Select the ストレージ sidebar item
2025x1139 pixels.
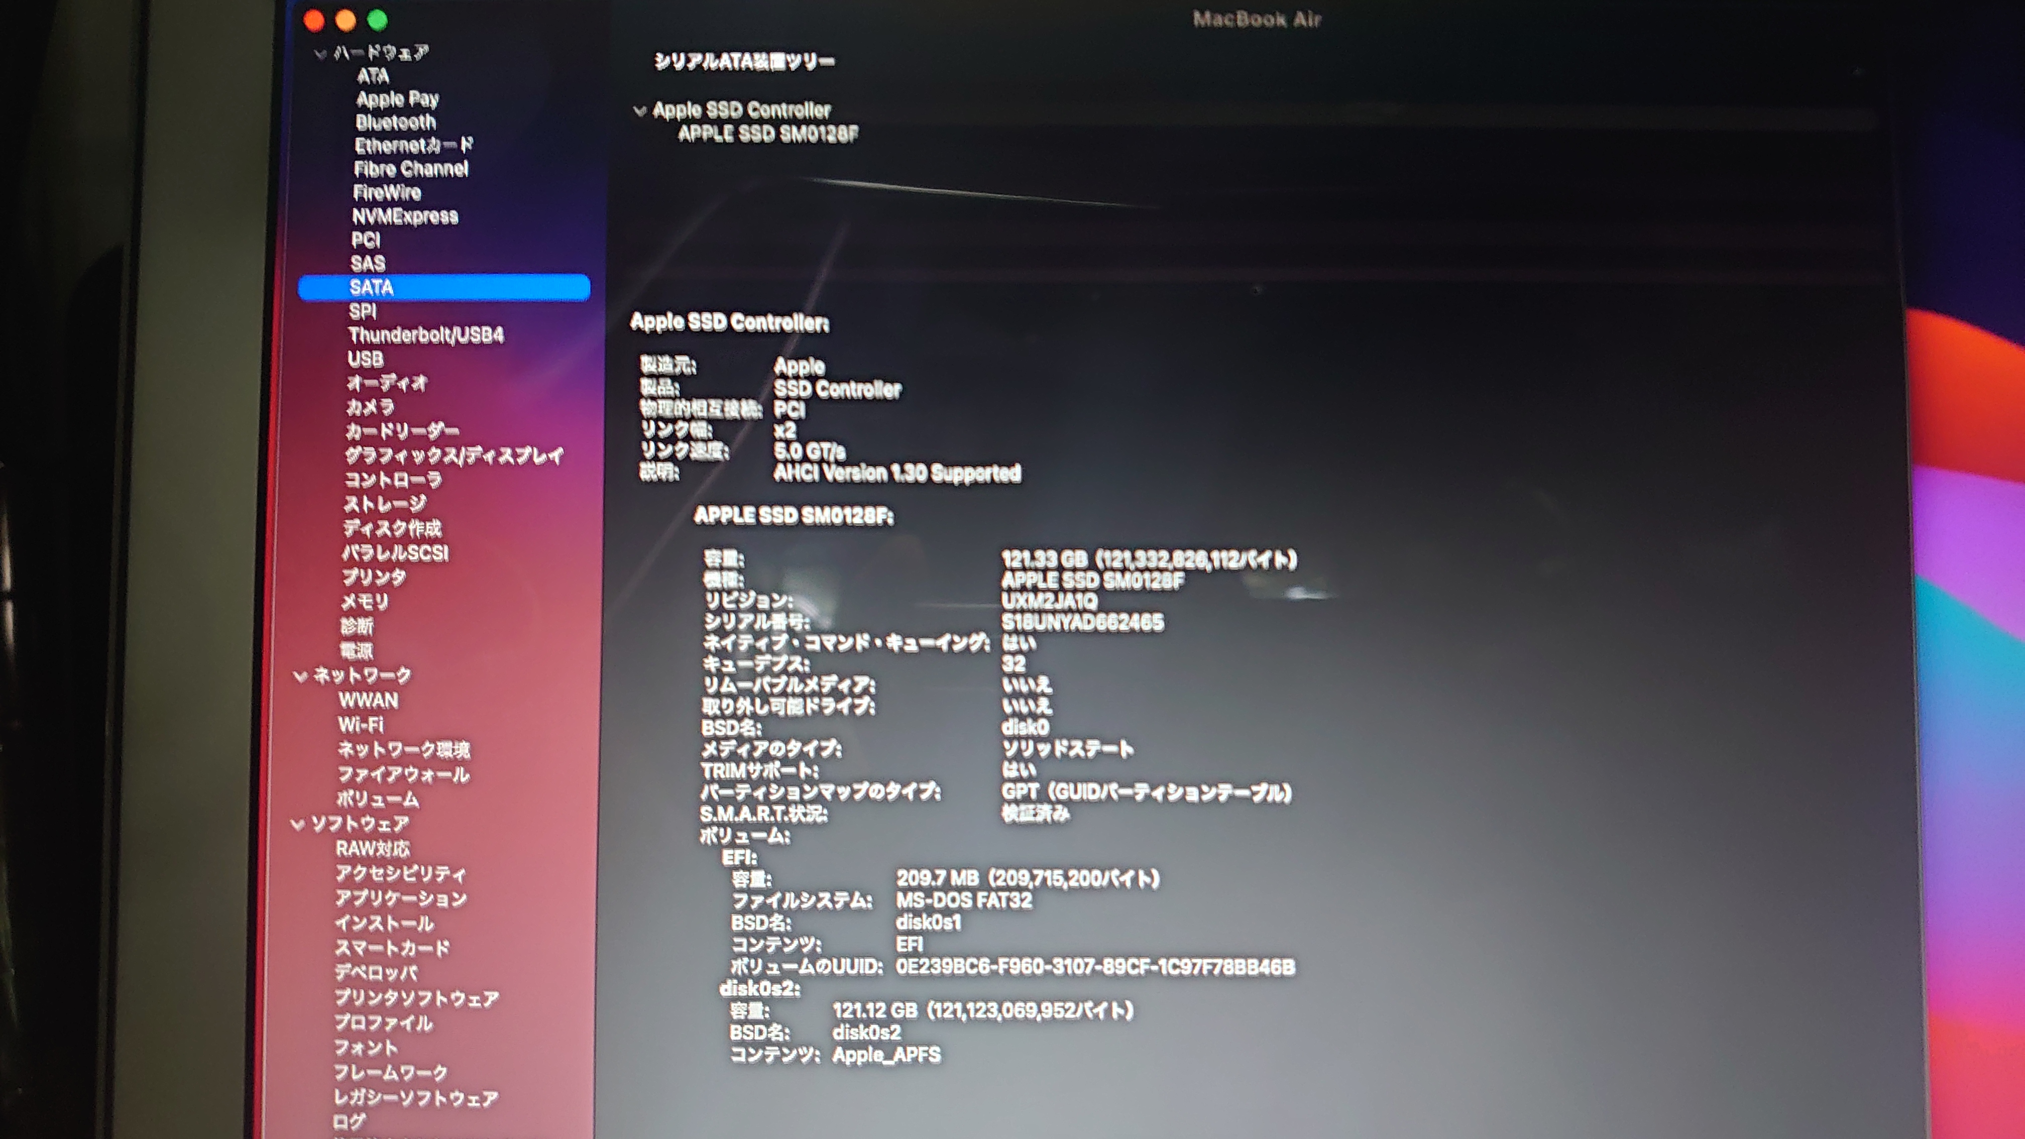pos(384,503)
